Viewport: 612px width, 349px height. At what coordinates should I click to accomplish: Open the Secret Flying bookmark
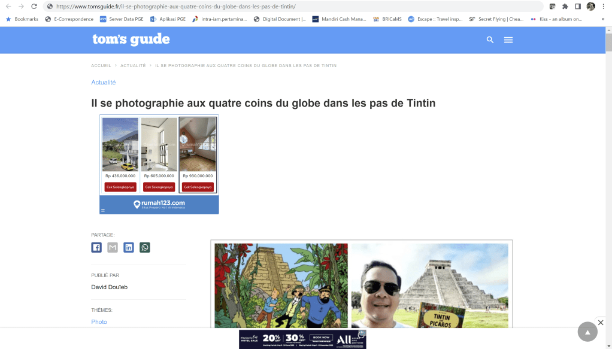[x=496, y=19]
